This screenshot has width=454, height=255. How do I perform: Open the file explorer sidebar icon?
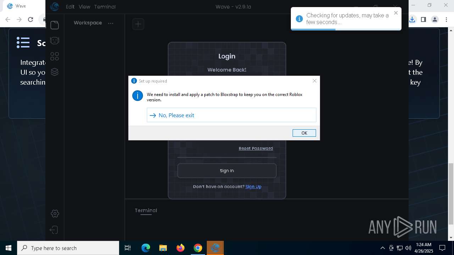[54, 25]
